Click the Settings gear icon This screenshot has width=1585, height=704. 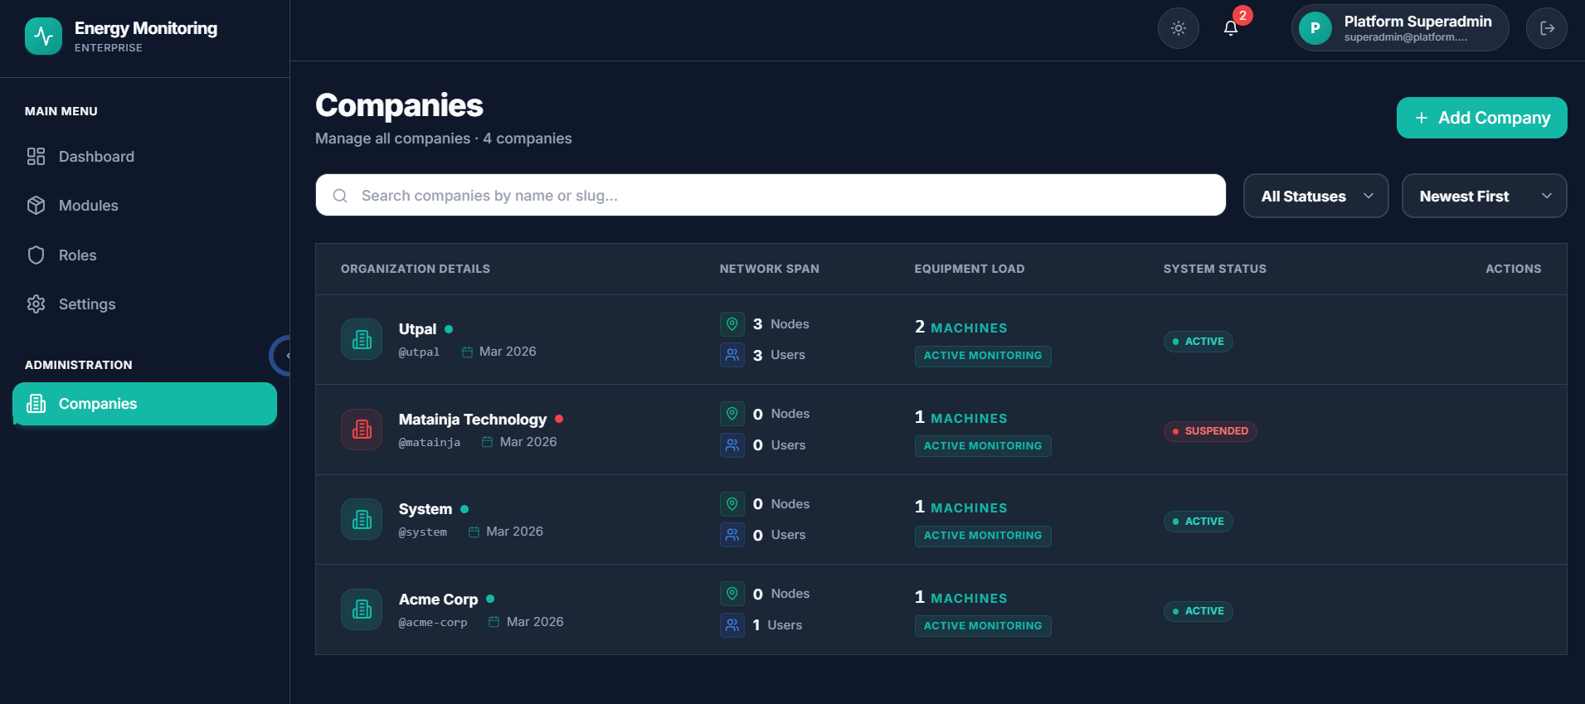click(36, 304)
